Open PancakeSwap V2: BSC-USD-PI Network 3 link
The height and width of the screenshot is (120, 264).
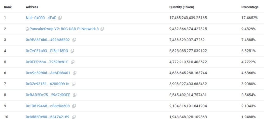[x=64, y=29]
